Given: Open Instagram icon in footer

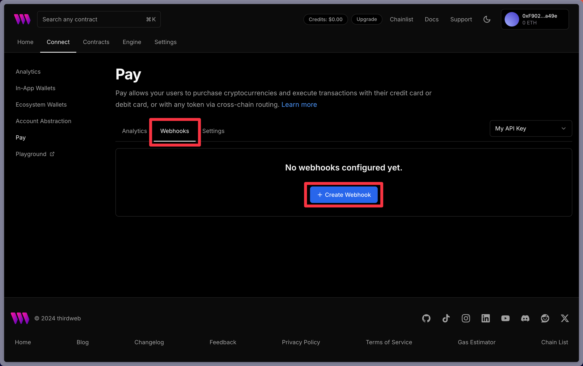Looking at the screenshot, I should click(466, 318).
